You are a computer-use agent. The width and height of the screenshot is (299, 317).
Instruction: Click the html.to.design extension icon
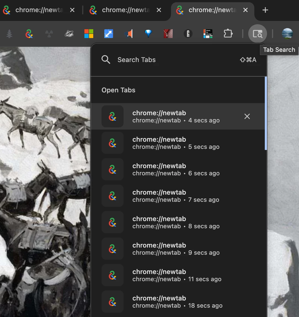[x=208, y=34]
